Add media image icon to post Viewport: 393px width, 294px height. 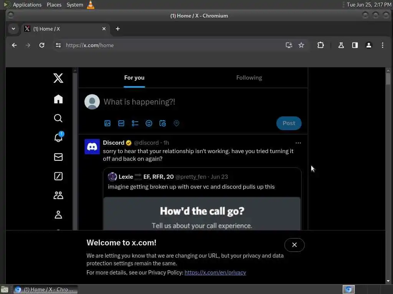[x=107, y=123]
